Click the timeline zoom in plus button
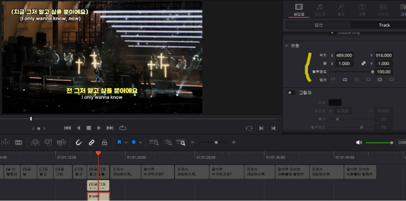This screenshot has height=201, width=406. coord(234,142)
